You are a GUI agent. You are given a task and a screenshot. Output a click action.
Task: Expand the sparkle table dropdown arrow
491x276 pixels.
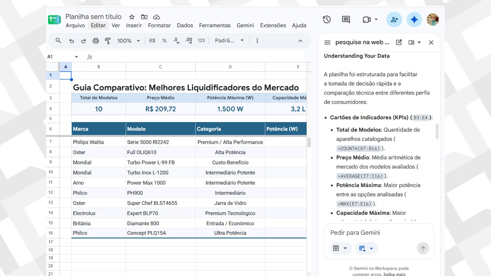coord(371,248)
